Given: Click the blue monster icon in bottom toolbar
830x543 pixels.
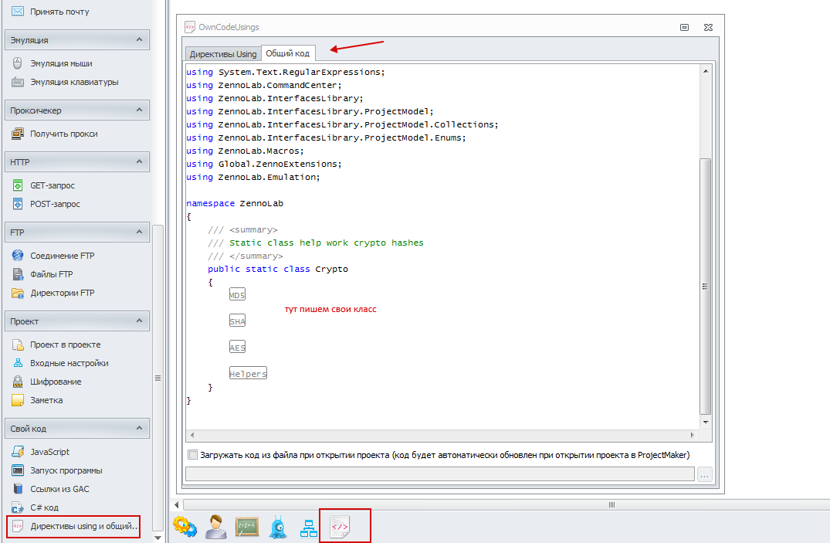Looking at the screenshot, I should [278, 527].
